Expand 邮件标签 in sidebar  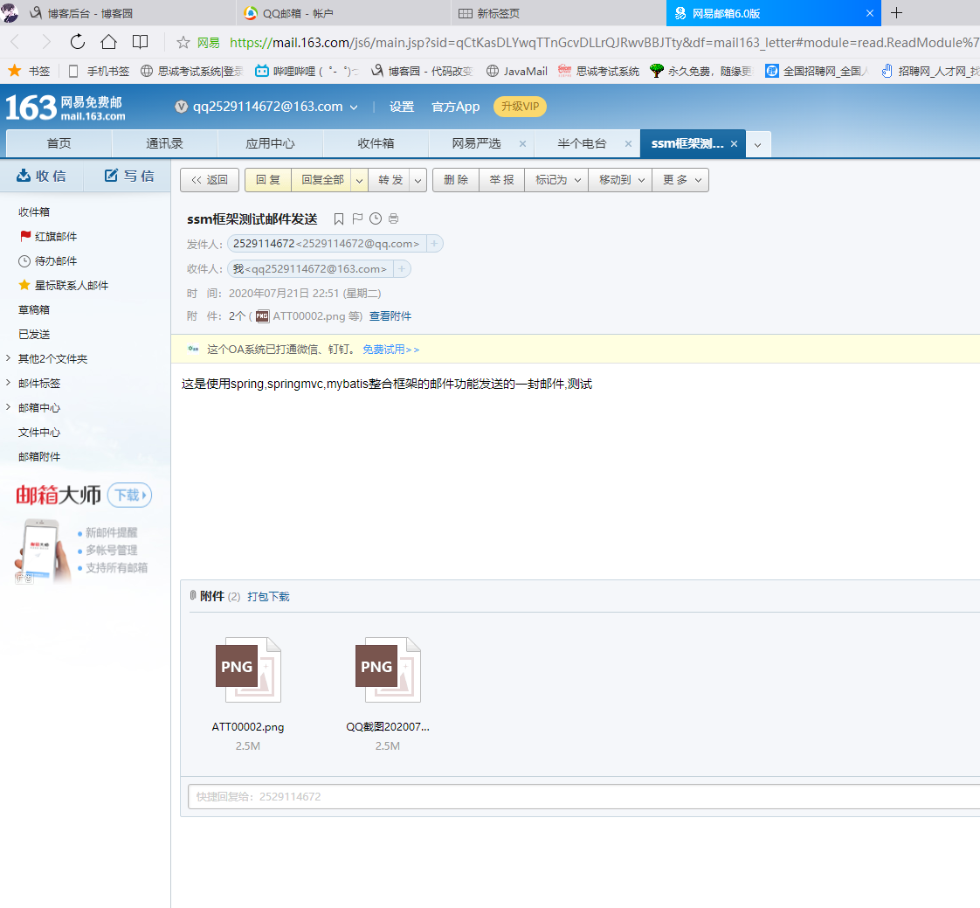point(9,383)
